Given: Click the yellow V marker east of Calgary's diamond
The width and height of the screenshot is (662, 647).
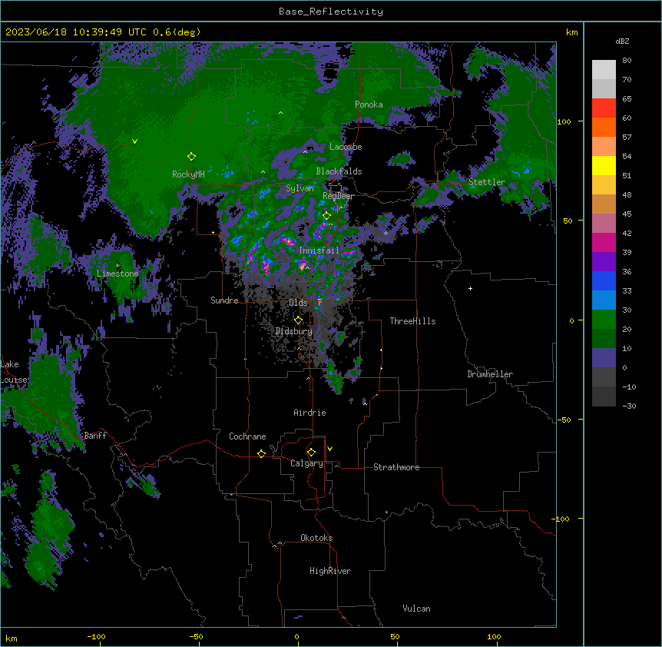Looking at the screenshot, I should click(x=329, y=449).
